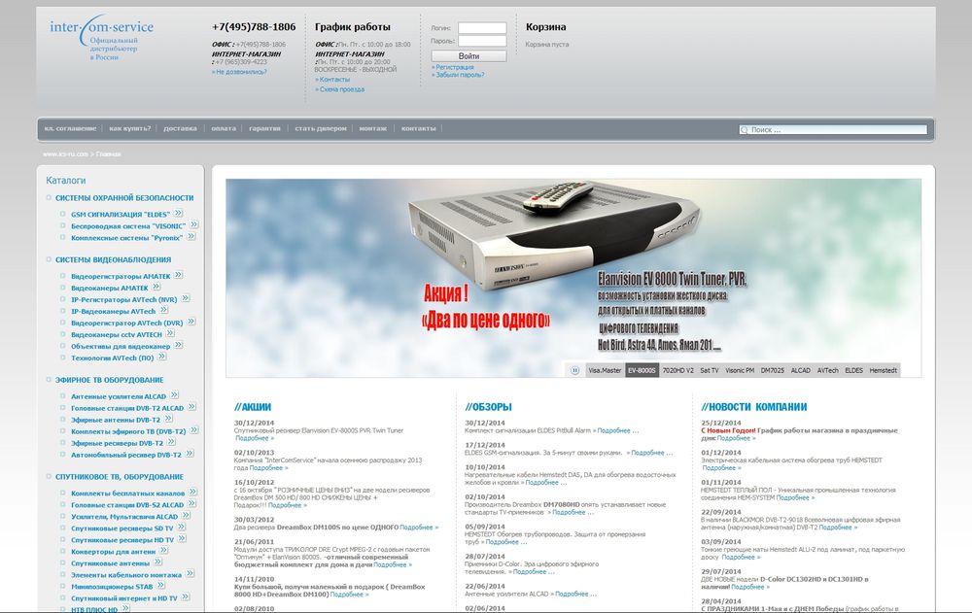The width and height of the screenshot is (972, 613).
Task: Click the Регистрация link
Action: click(x=454, y=67)
